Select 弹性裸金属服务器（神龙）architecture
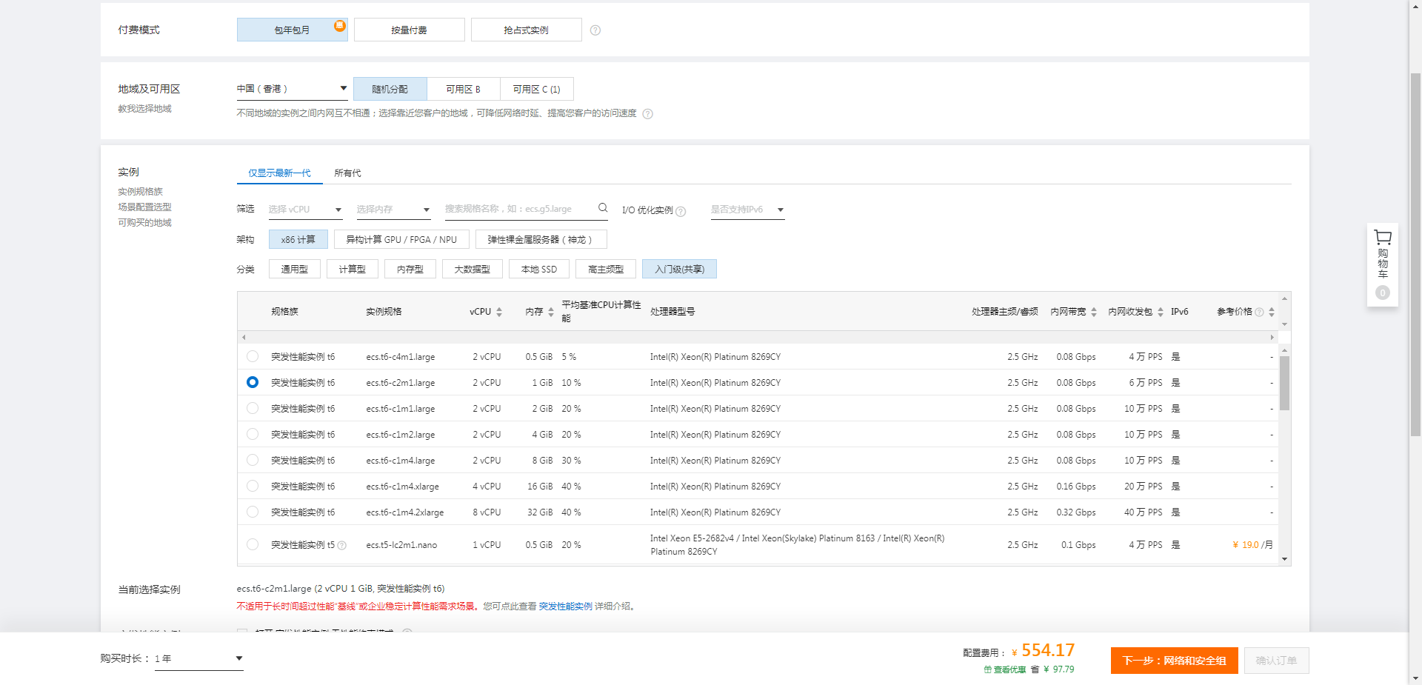The width and height of the screenshot is (1422, 685). 541,239
